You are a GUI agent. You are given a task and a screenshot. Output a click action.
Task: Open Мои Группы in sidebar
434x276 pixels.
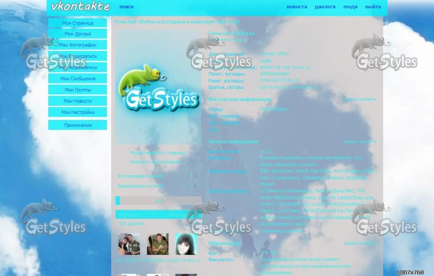(78, 89)
